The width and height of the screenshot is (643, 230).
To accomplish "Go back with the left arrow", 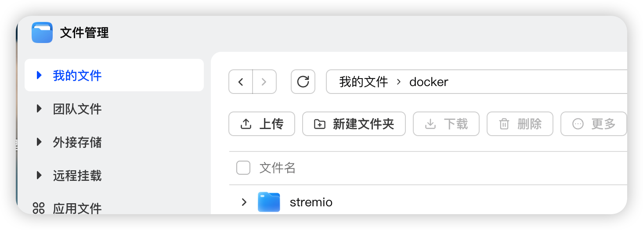I will click(241, 82).
